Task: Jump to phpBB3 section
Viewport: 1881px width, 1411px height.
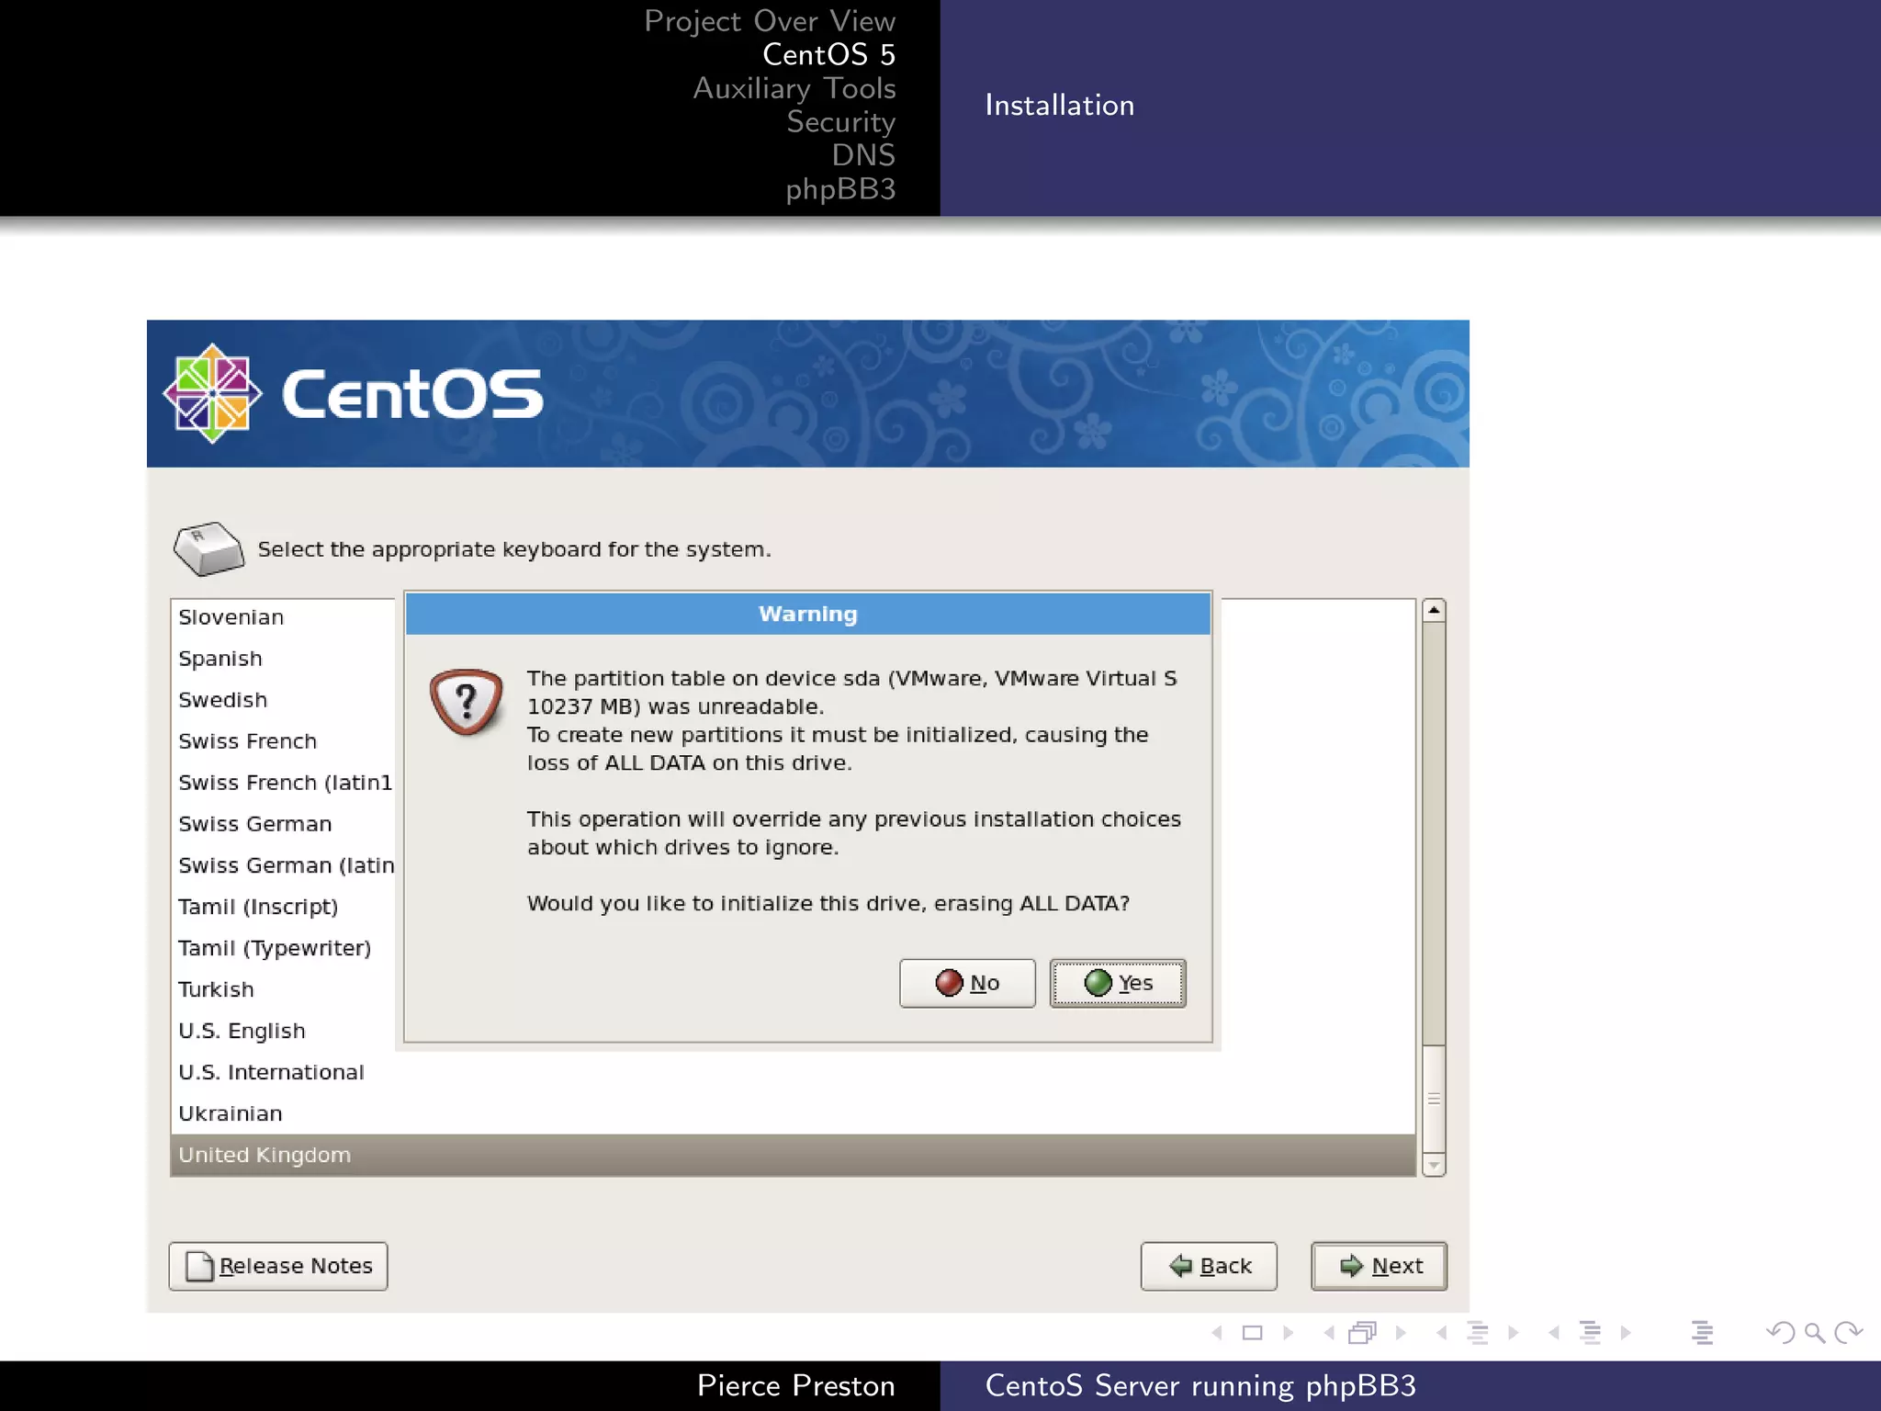Action: point(840,189)
